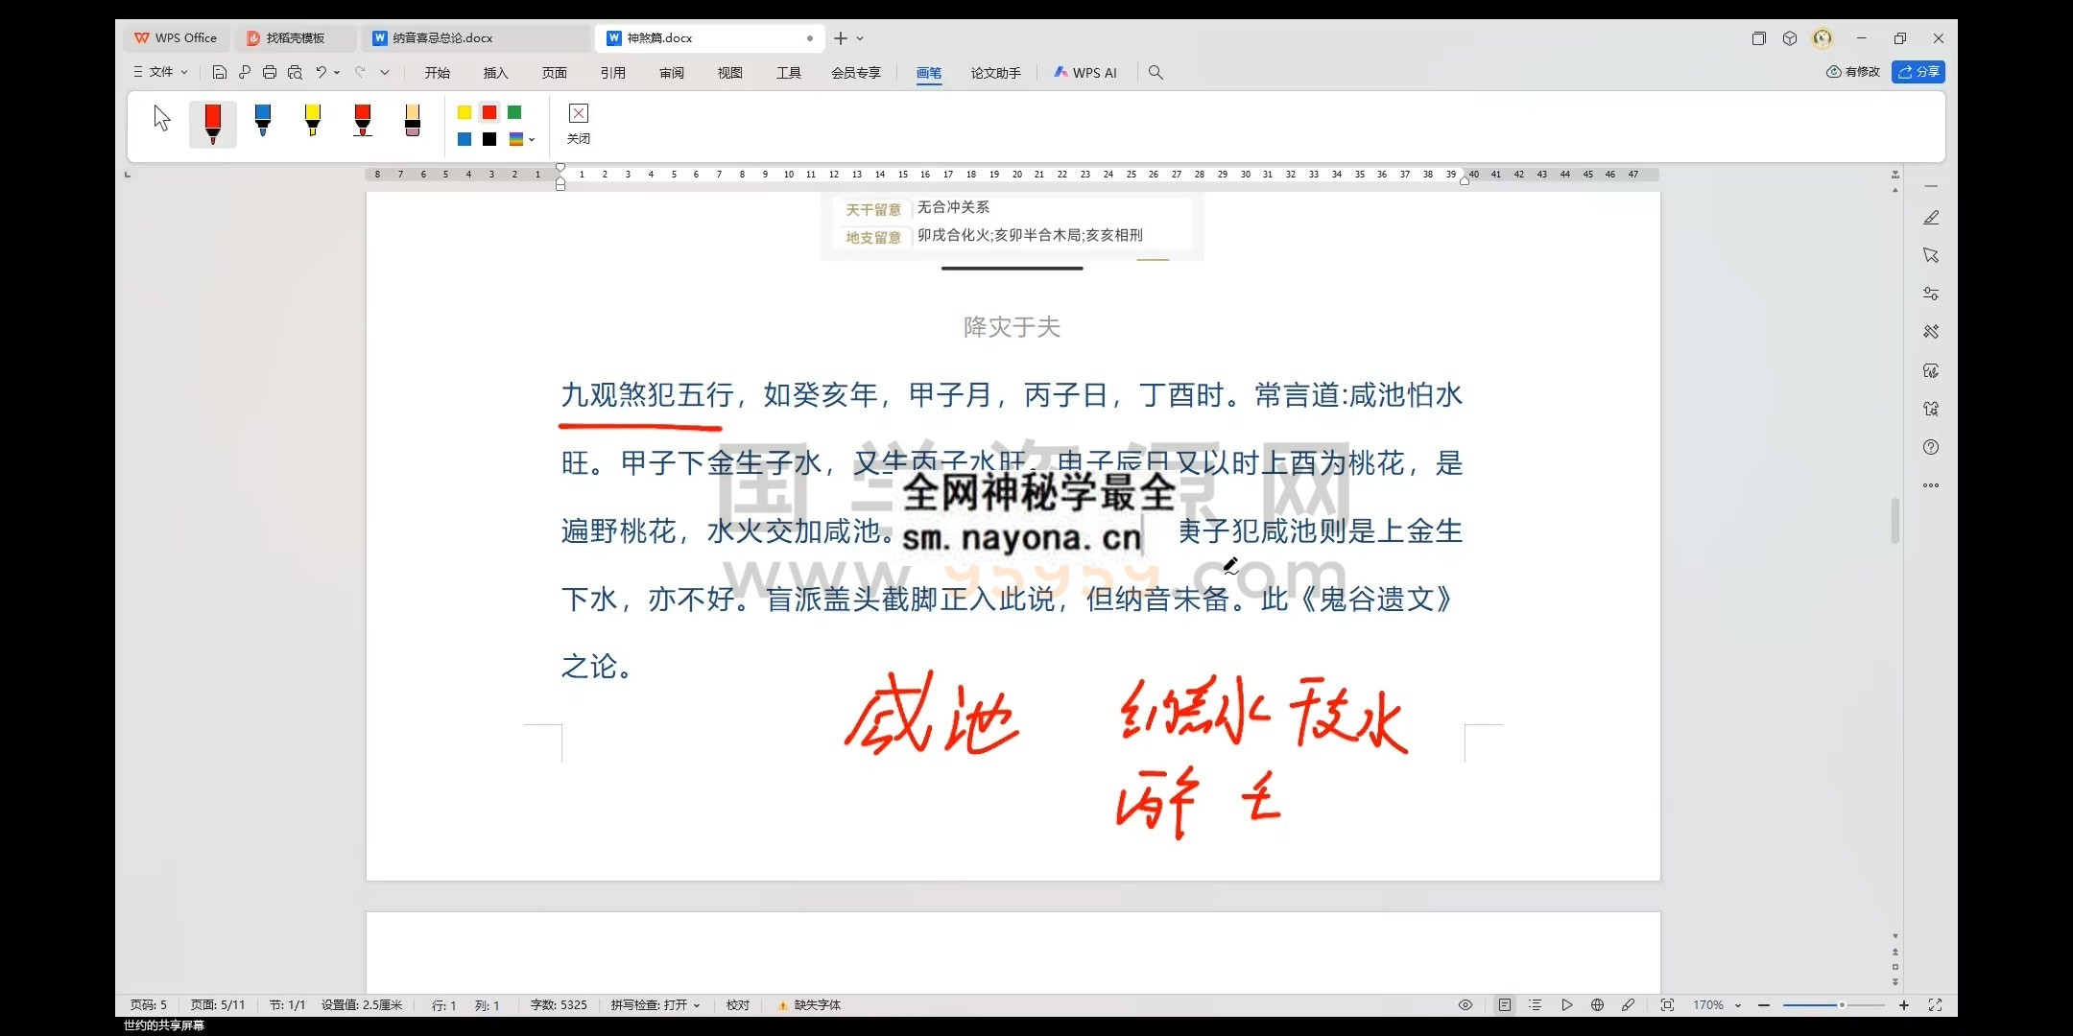Screen dimensions: 2073x1036
Task: Click the Save document icon
Action: [x=220, y=72]
